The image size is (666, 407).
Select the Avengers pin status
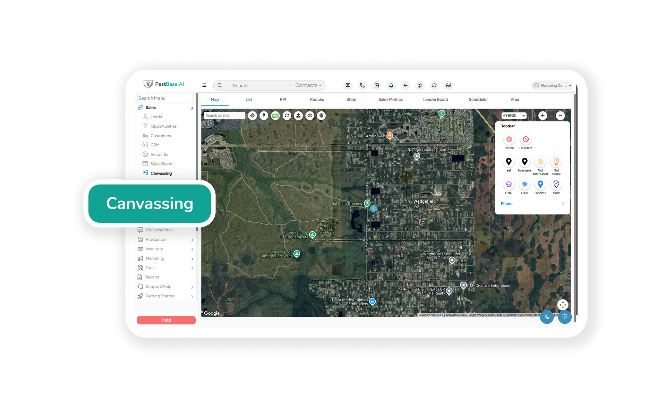[524, 164]
